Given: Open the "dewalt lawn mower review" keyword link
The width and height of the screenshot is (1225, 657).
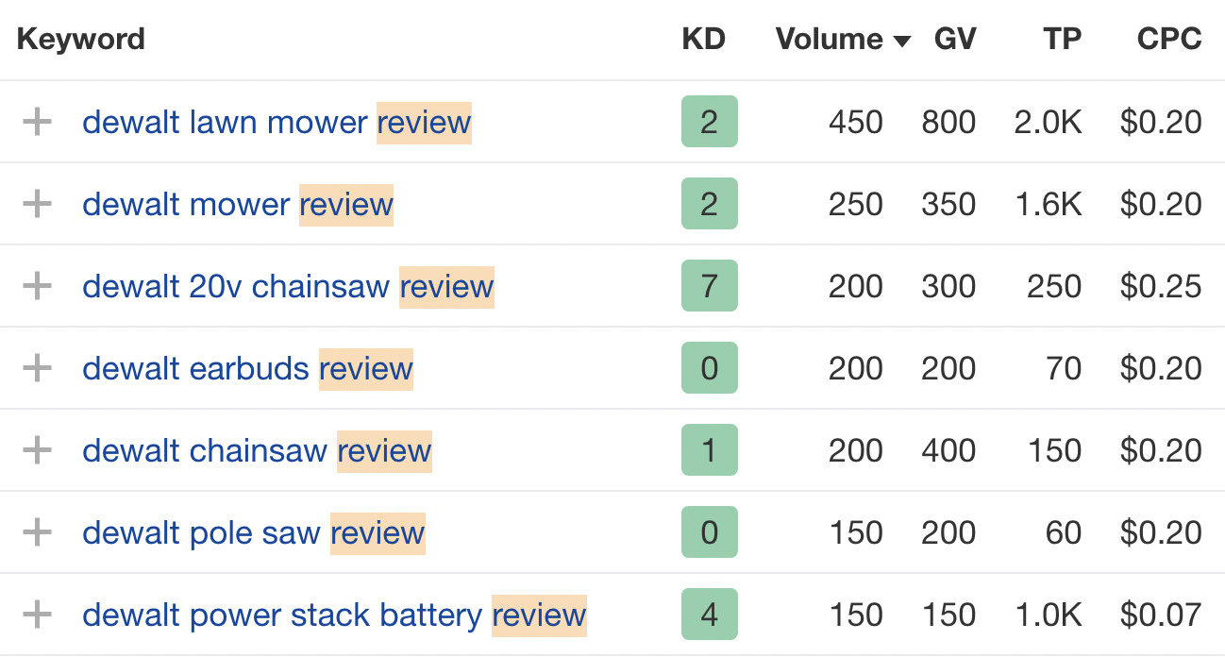Looking at the screenshot, I should [277, 122].
